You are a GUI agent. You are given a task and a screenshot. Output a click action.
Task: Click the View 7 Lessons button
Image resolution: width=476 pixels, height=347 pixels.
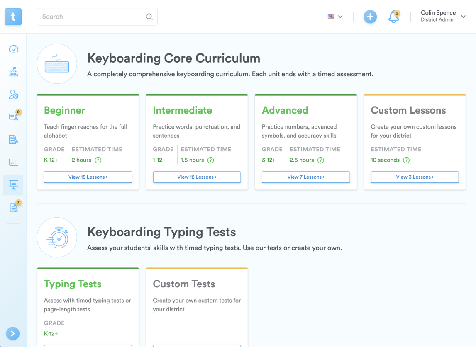[x=306, y=177]
